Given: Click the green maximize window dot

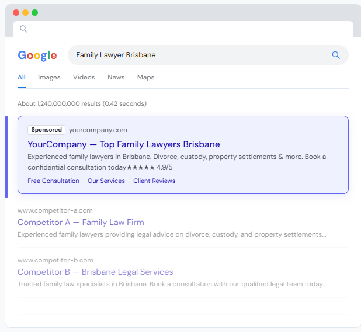Looking at the screenshot, I should click(35, 12).
